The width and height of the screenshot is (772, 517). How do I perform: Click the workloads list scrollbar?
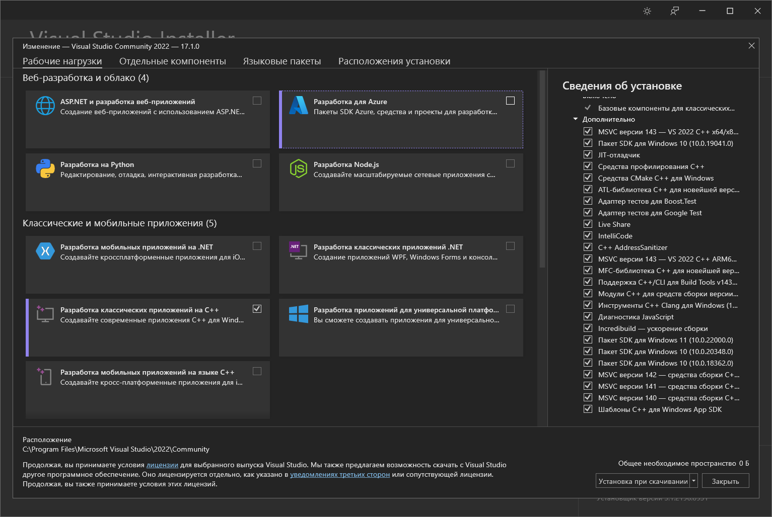[x=542, y=169]
